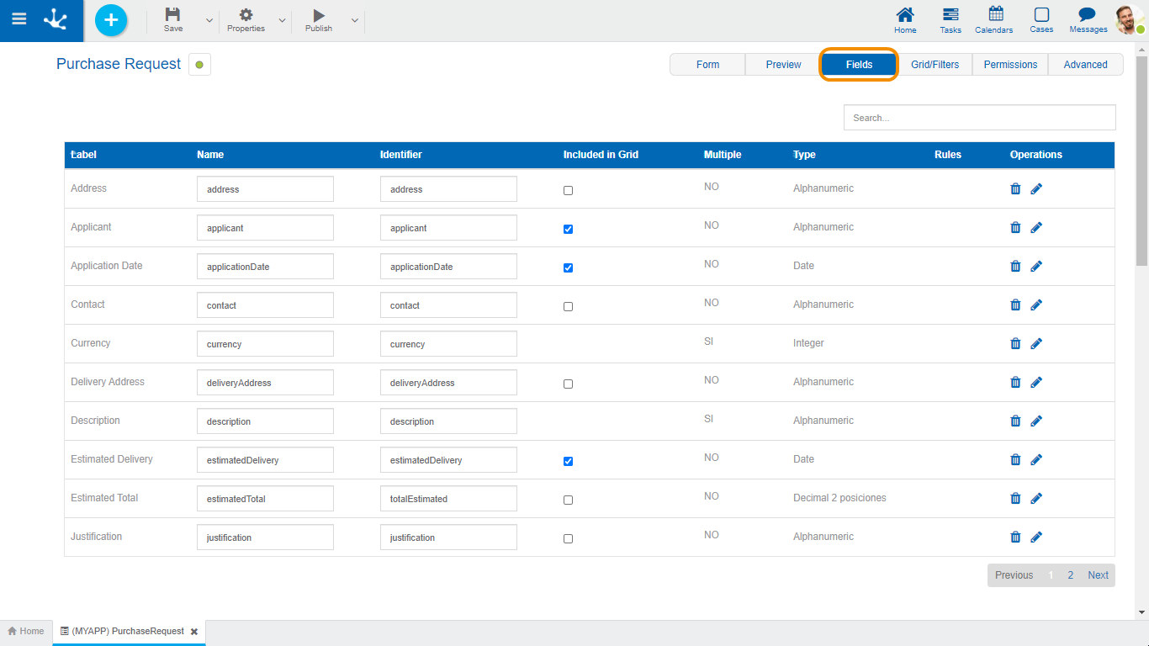Edit the Currency field with pencil icon
The image size is (1149, 646).
click(x=1036, y=344)
